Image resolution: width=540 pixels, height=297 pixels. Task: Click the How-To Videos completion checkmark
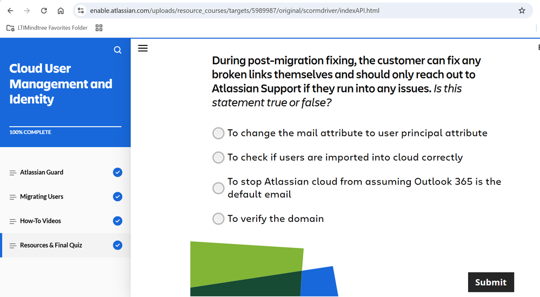pos(117,221)
